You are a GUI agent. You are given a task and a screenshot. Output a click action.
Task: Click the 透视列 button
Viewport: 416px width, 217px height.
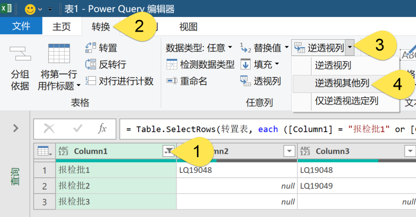[260, 81]
